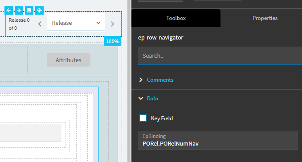Delete the selected component with trash icon
This screenshot has width=302, height=162.
pyautogui.click(x=29, y=10)
